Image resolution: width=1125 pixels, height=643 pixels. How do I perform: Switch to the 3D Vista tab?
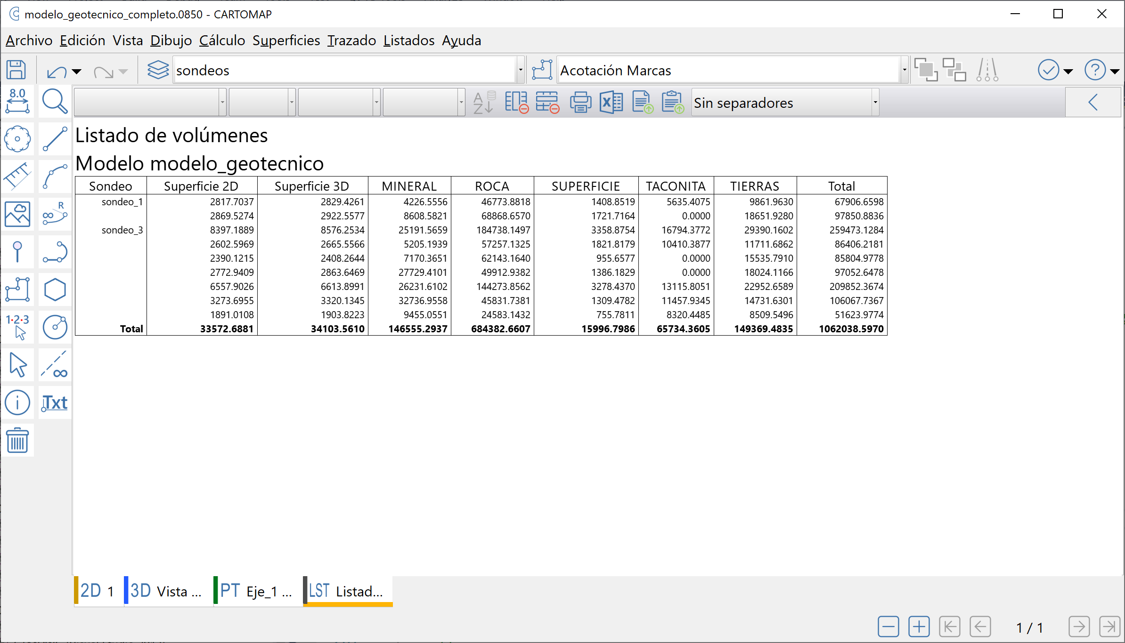point(166,591)
